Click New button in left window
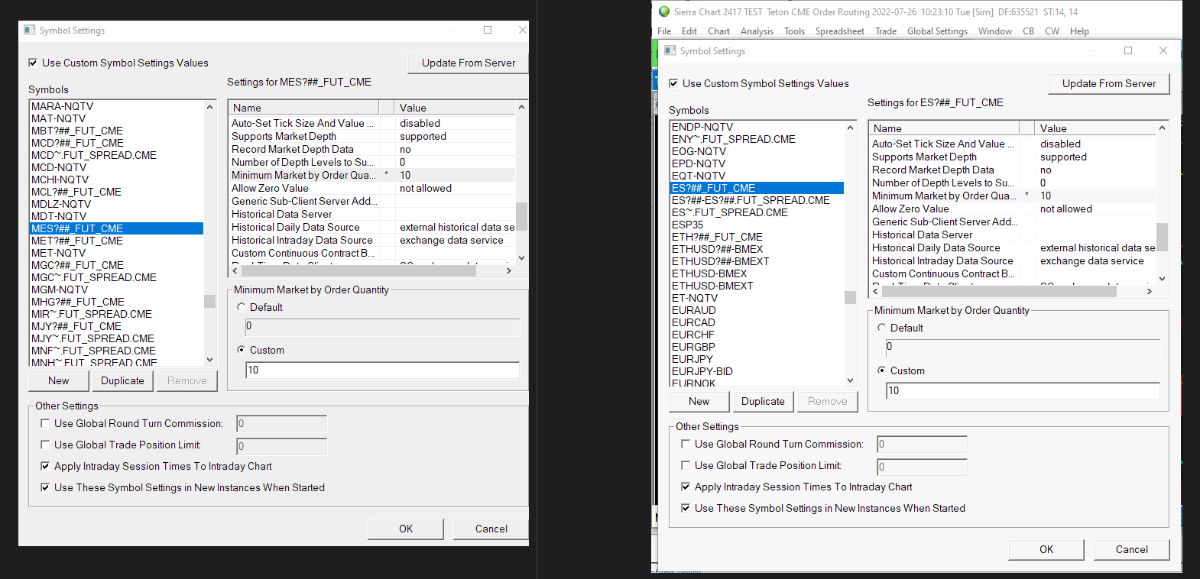The width and height of the screenshot is (1200, 579). pyautogui.click(x=59, y=380)
